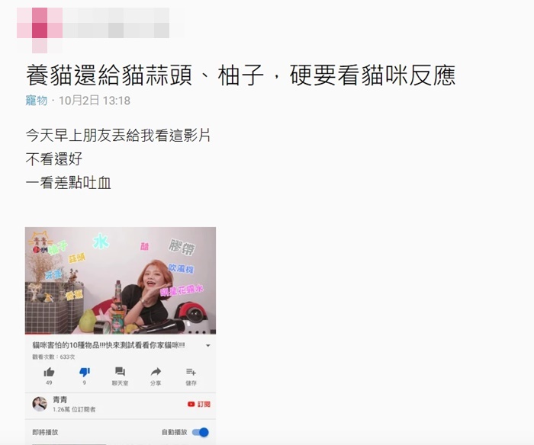Click the 10月2日 13:18 timestamp

tap(95, 101)
